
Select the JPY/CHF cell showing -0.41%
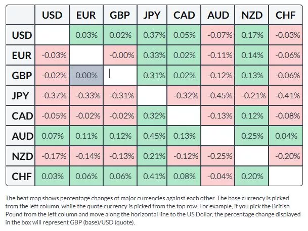click(286, 95)
